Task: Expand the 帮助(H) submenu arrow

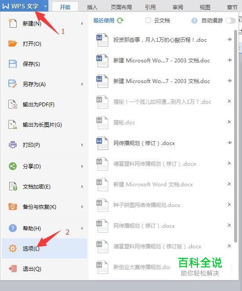Action: click(82, 228)
